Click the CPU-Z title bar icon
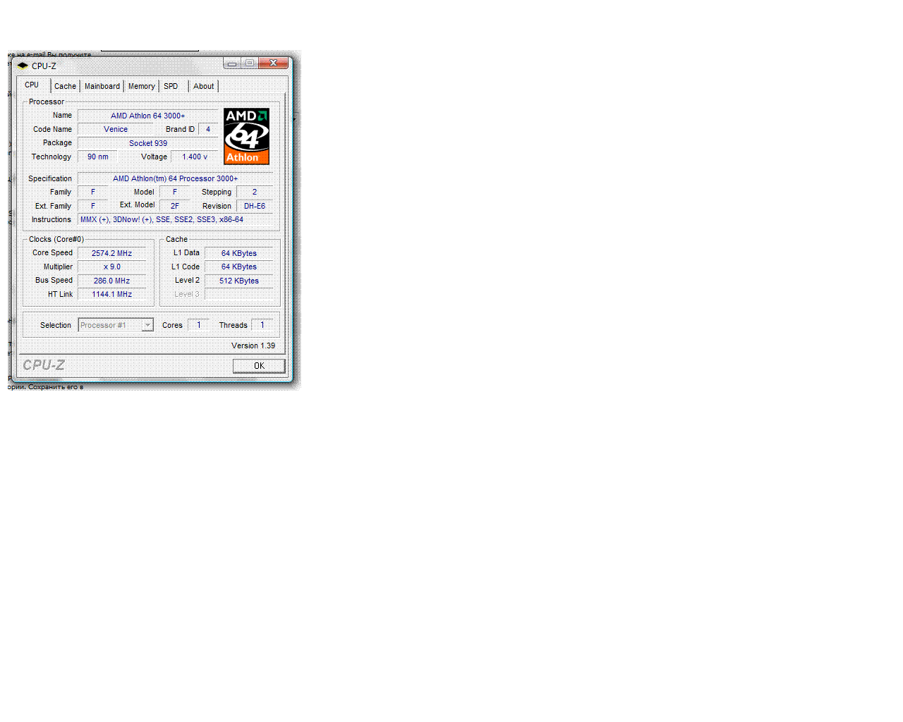This screenshot has height=722, width=903. (x=23, y=66)
